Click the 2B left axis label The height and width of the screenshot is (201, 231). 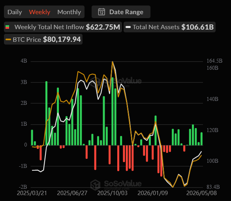[24, 103]
